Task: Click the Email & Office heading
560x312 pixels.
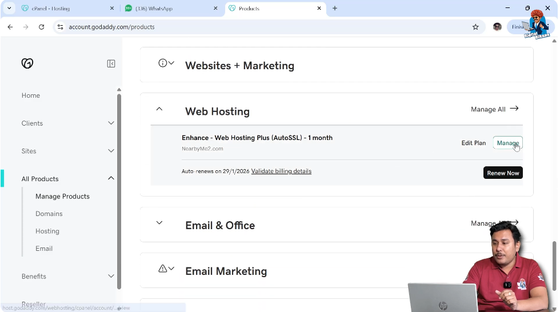Action: click(220, 226)
